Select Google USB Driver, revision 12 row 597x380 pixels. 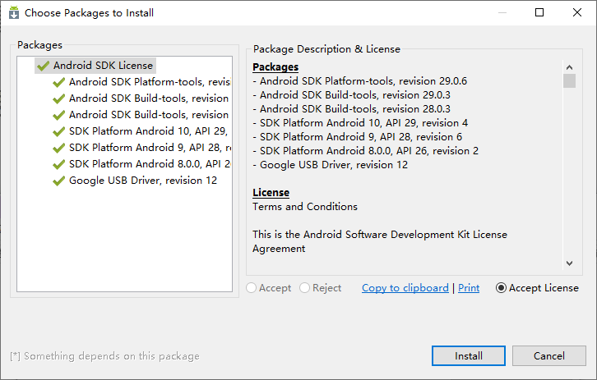(x=135, y=180)
